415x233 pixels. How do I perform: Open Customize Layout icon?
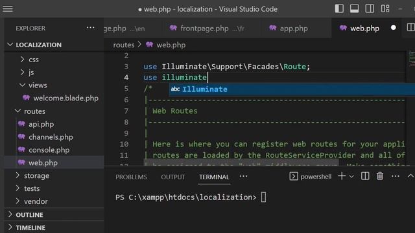[x=385, y=8]
